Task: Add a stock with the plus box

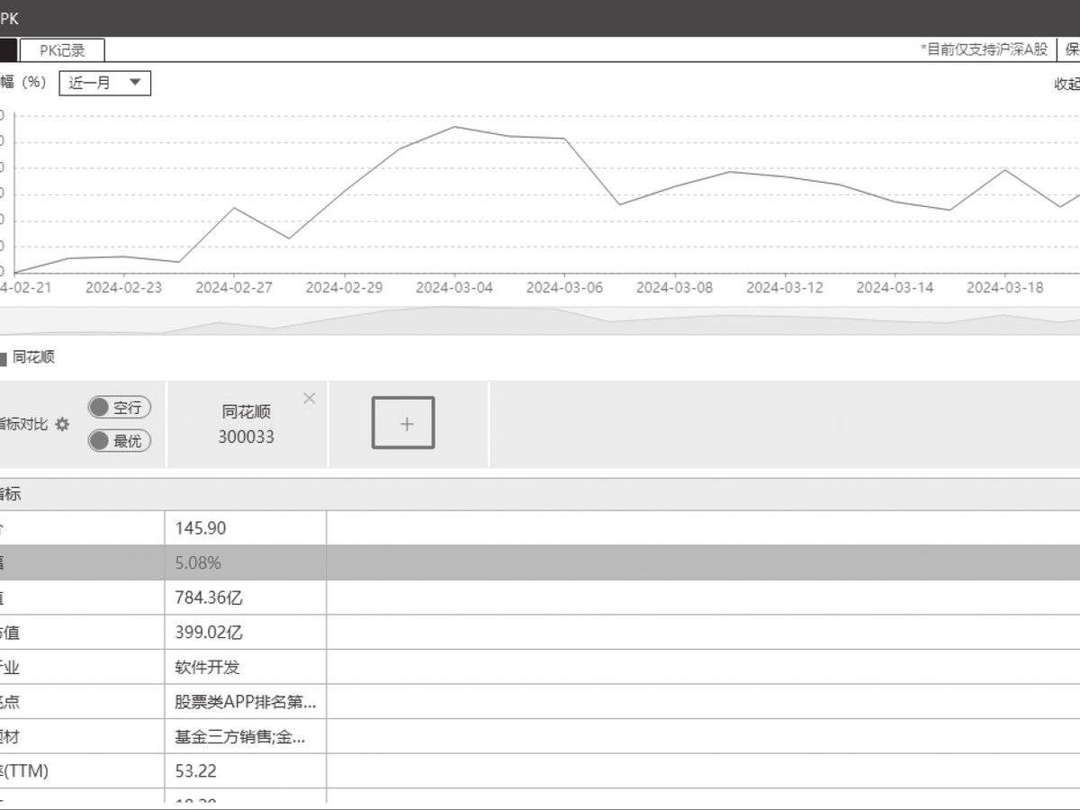Action: tap(403, 422)
